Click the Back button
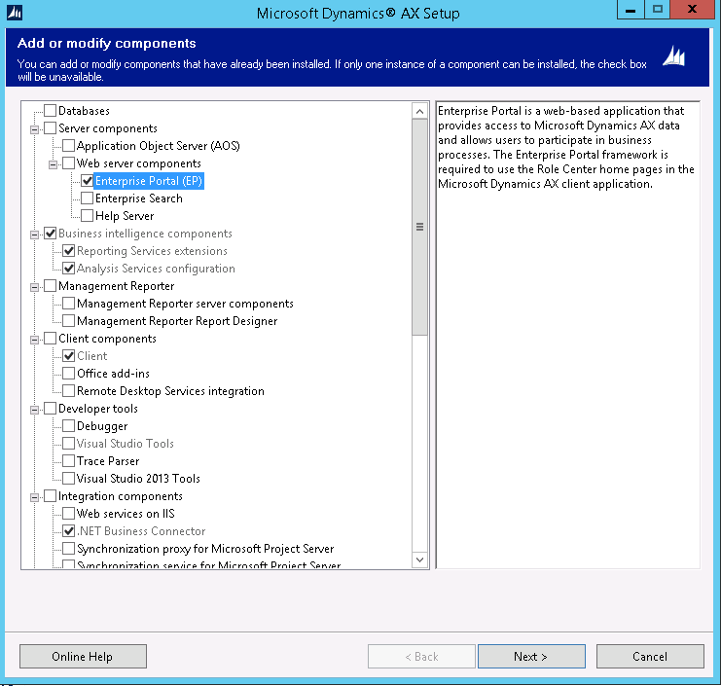Screen dimensions: 721x686 (x=421, y=656)
